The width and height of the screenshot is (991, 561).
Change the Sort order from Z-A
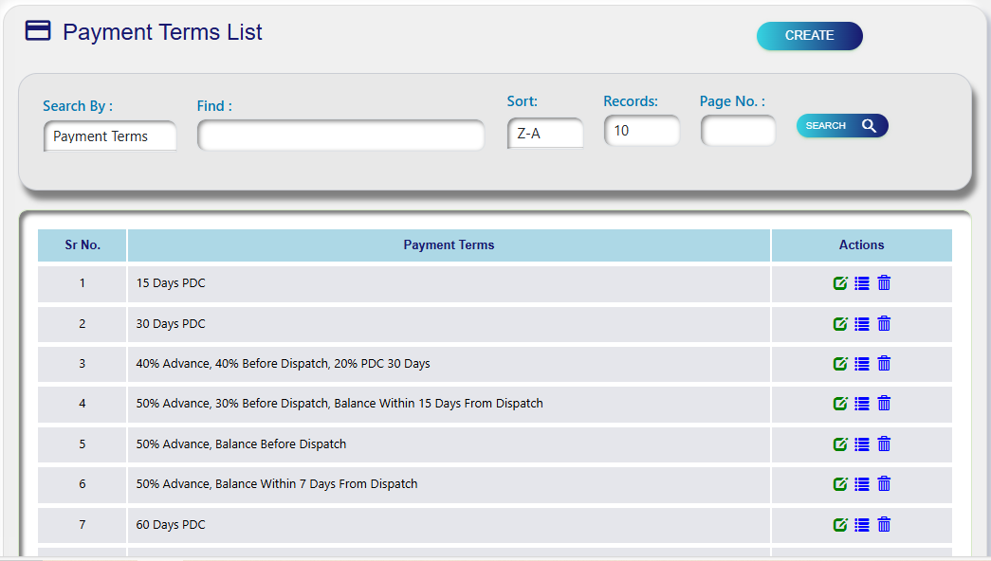pos(545,133)
